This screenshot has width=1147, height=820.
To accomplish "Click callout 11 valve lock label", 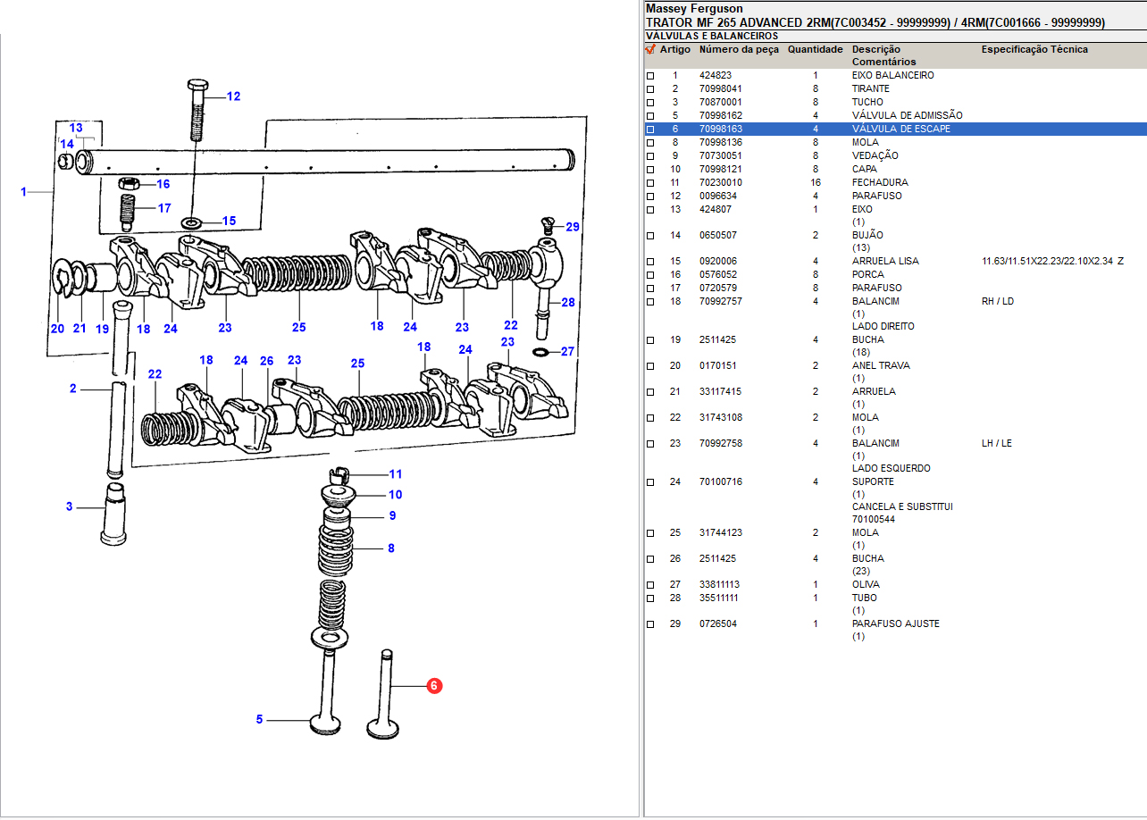I will [x=395, y=474].
